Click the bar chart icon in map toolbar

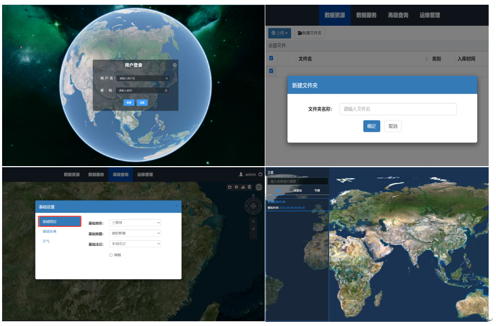(243, 187)
